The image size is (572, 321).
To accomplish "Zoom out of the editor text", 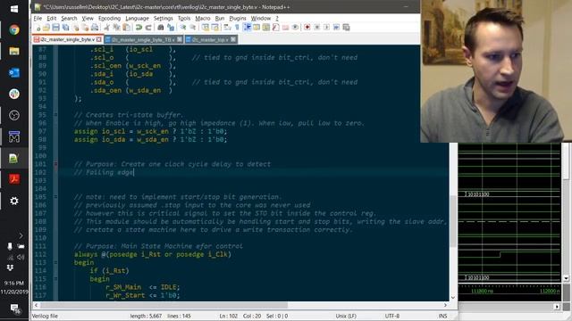I will [x=192, y=28].
